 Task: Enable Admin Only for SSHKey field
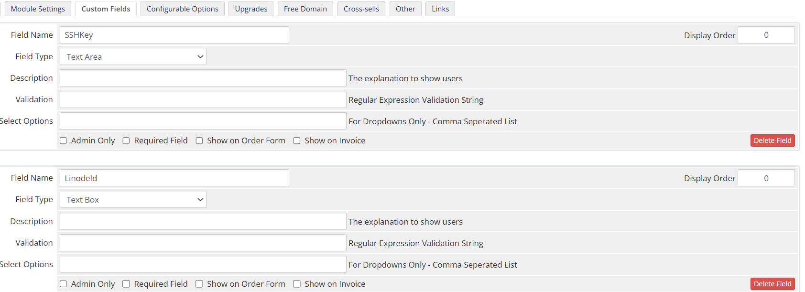(63, 141)
